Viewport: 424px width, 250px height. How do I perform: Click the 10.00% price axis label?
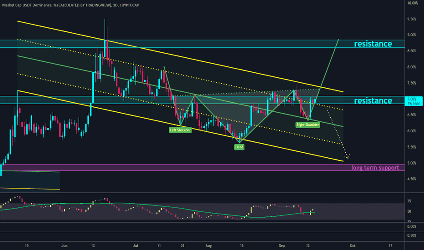point(413,3)
